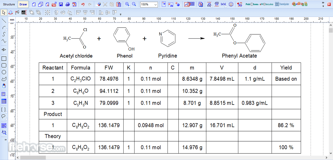Export the page to PDF
Viewport: 333px width, 160px height.
tap(74, 4)
